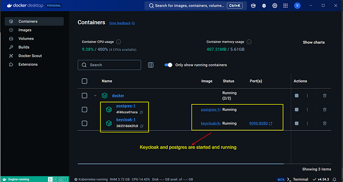The width and height of the screenshot is (343, 182).
Task: Click the horizontal scrollbar under the table
Action: [181, 164]
